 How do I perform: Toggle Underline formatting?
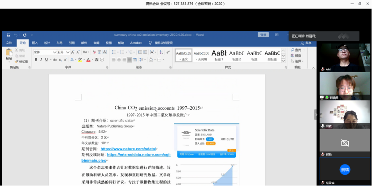click(x=46, y=60)
